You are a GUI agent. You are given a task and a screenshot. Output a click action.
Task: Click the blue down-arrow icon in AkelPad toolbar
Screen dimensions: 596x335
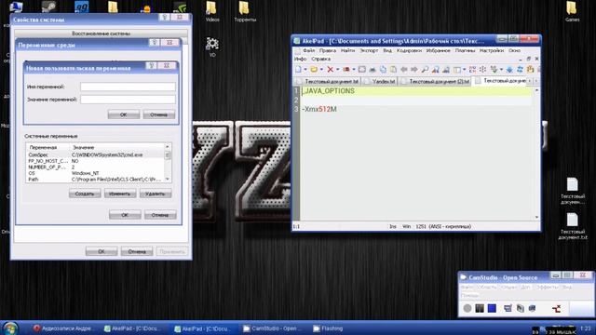[x=509, y=69]
